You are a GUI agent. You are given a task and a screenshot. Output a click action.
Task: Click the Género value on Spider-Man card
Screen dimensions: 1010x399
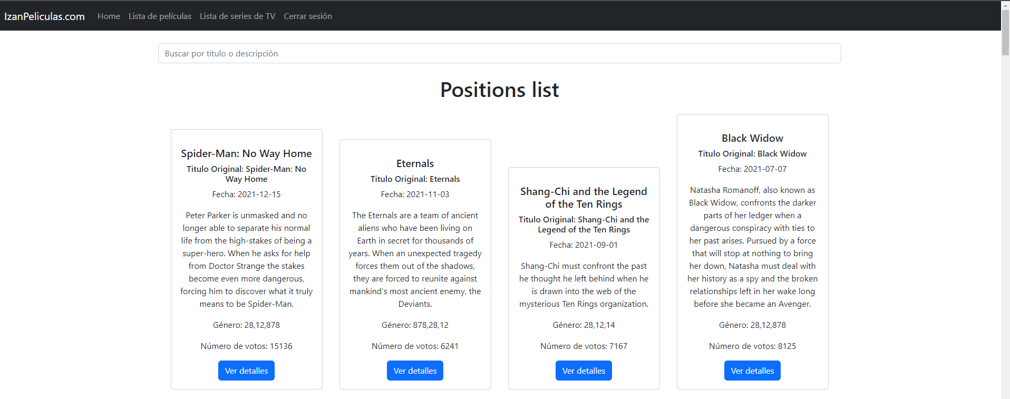pyautogui.click(x=246, y=325)
